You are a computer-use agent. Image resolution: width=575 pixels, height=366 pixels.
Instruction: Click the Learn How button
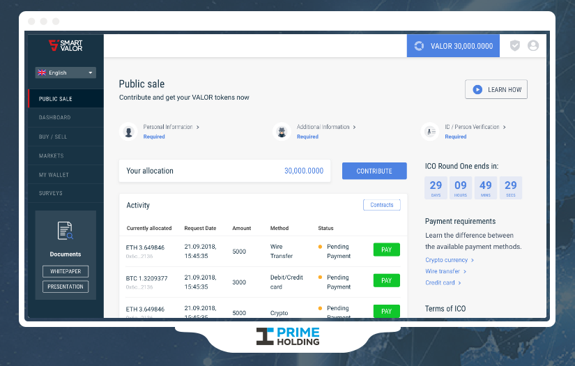(x=496, y=89)
